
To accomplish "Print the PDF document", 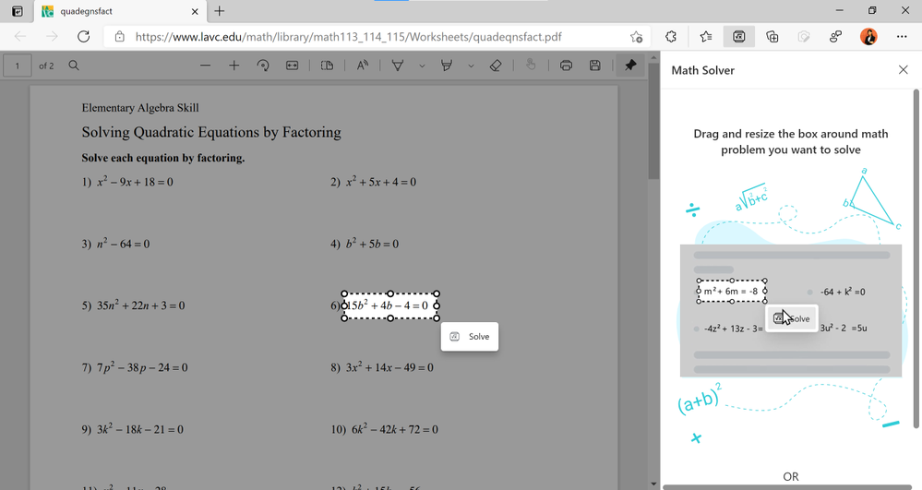I will (x=566, y=66).
